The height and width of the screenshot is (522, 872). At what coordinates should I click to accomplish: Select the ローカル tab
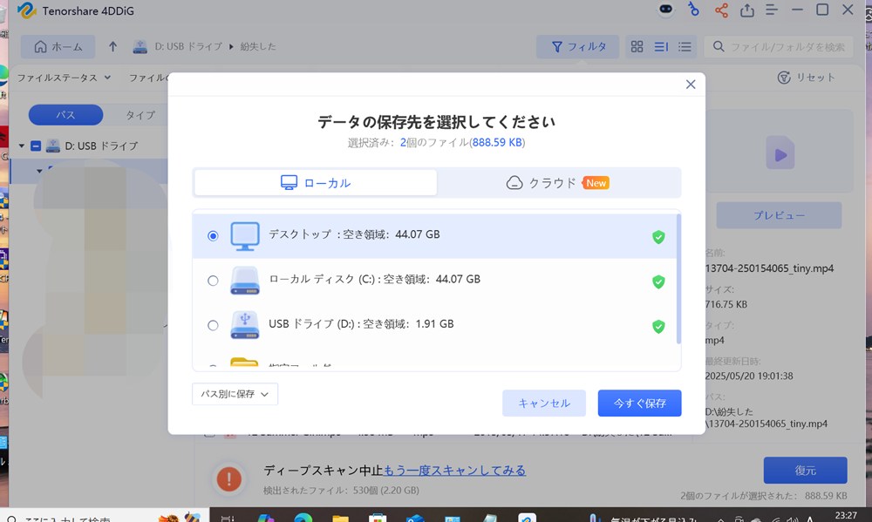coord(316,183)
